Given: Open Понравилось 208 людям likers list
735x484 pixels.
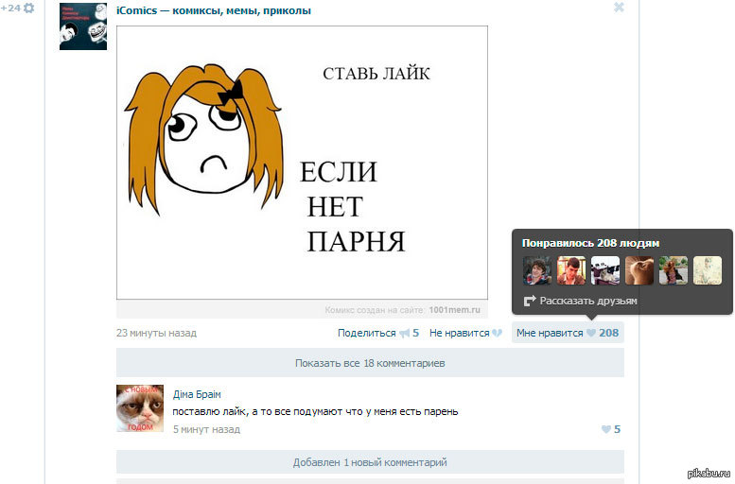Looking at the screenshot, I should coord(590,243).
